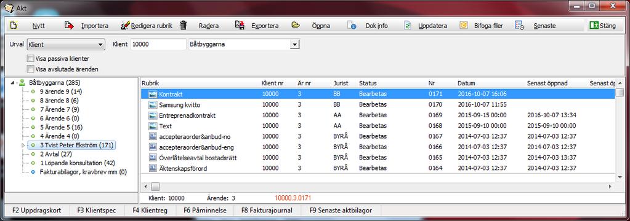Select the Samsung kvitto row title
Screen dimensions: 630x221
pos(180,105)
